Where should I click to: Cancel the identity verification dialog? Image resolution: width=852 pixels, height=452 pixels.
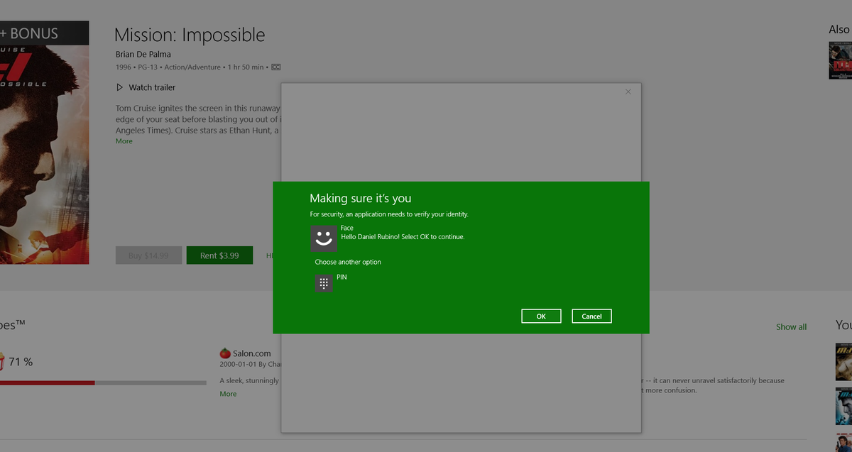(x=591, y=316)
